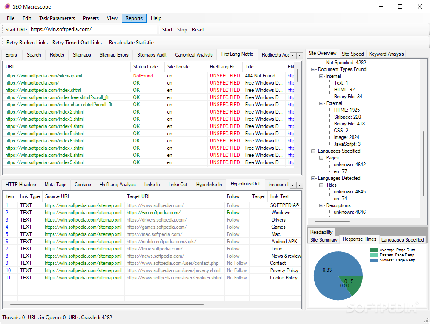Viewport: 430px width, 324px height.
Task: Select the index5.shtml URL row
Action: (x=44, y=134)
